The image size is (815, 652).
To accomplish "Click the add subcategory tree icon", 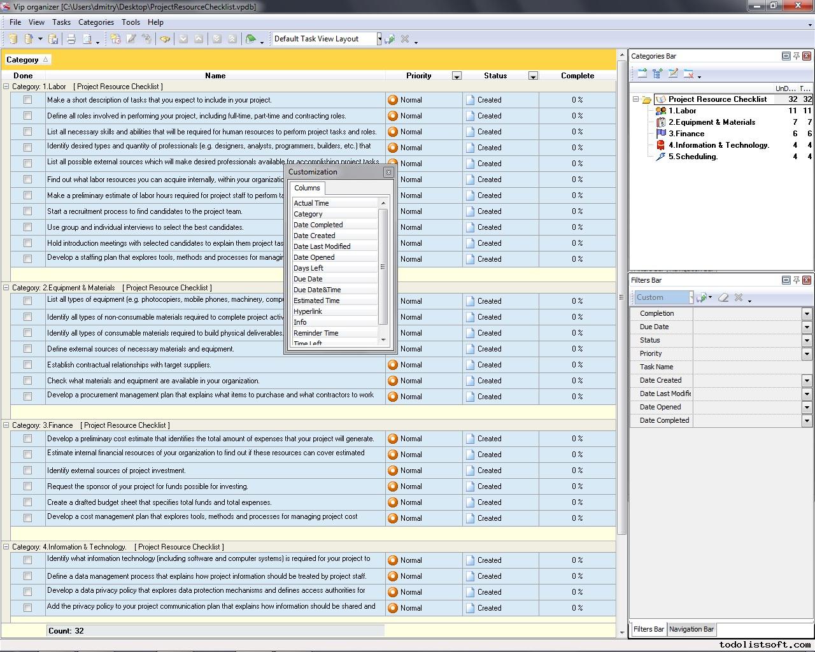I will pyautogui.click(x=658, y=74).
